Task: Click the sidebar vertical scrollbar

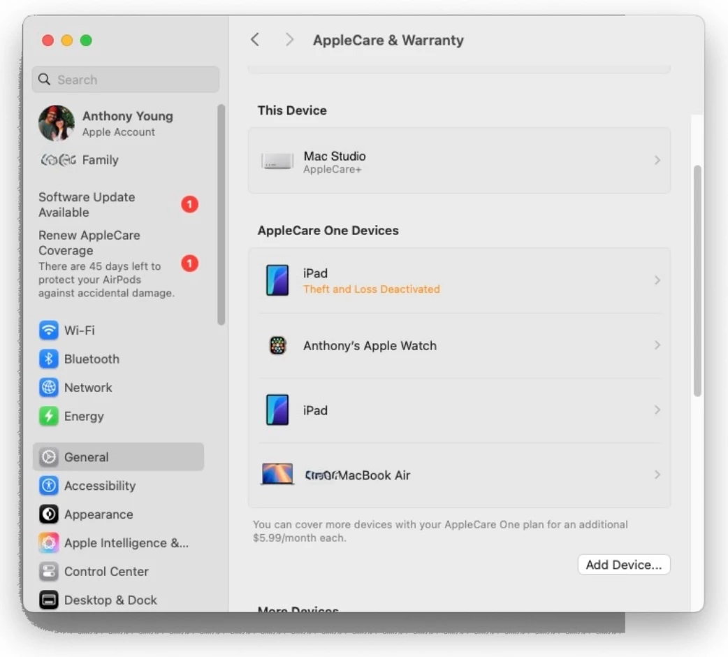Action: [x=221, y=215]
